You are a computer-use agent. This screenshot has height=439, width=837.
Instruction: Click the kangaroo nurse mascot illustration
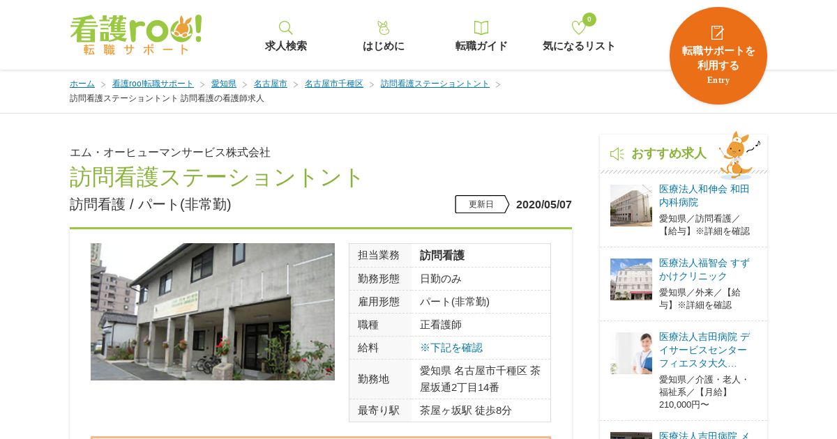click(738, 154)
